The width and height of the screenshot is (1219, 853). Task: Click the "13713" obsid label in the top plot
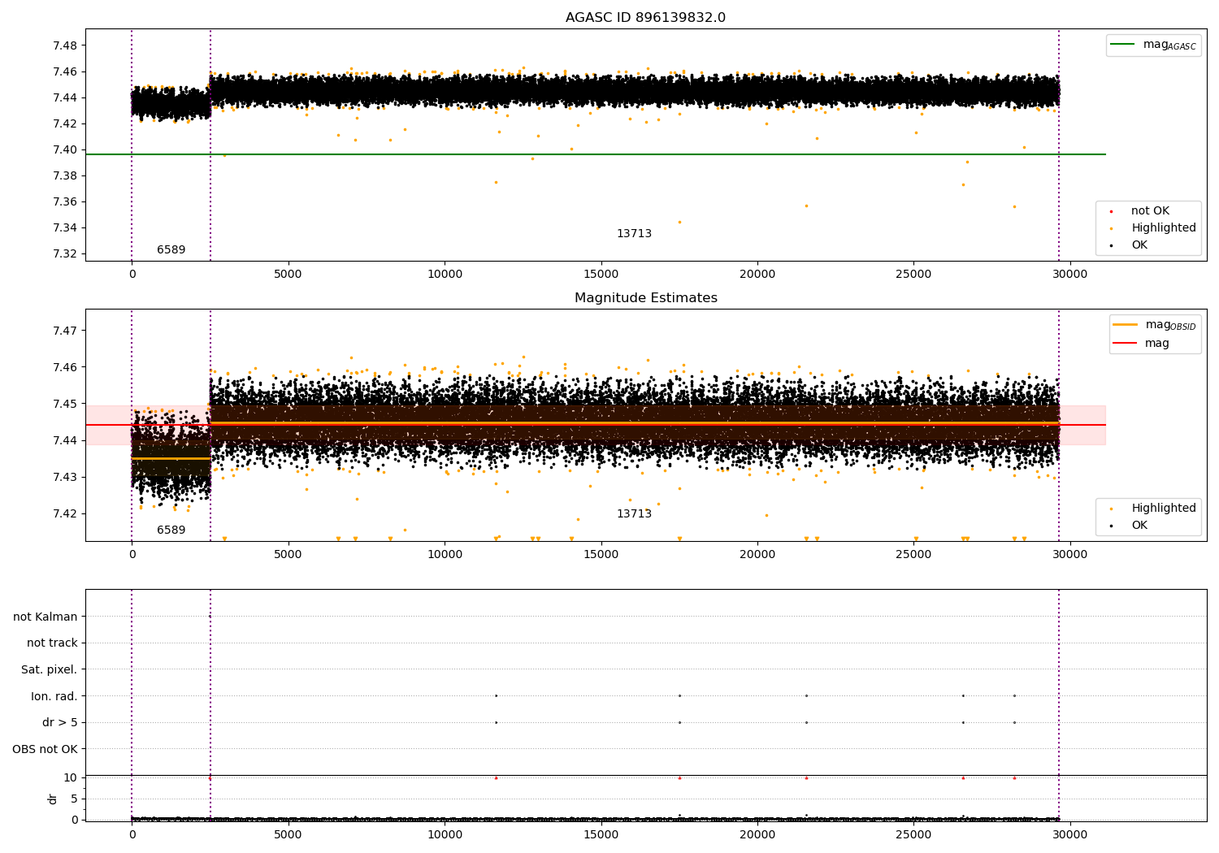(634, 234)
